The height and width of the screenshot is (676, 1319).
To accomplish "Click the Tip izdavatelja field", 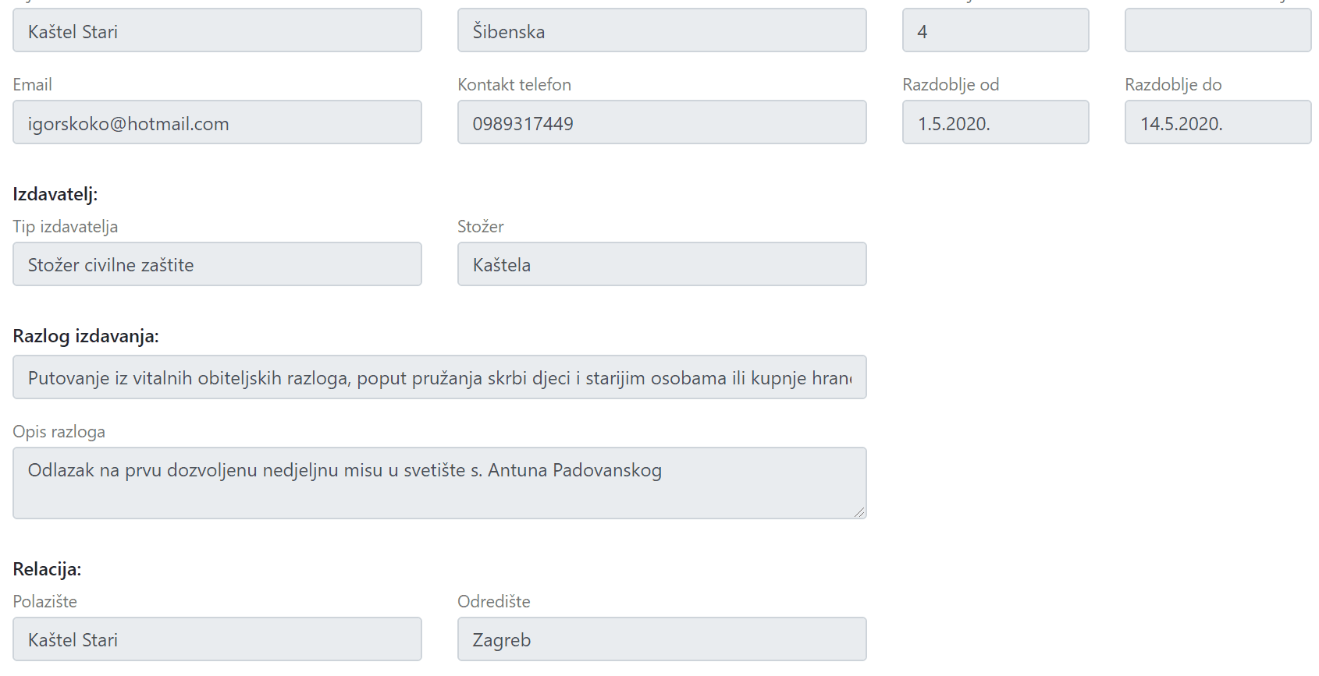I will point(217,264).
